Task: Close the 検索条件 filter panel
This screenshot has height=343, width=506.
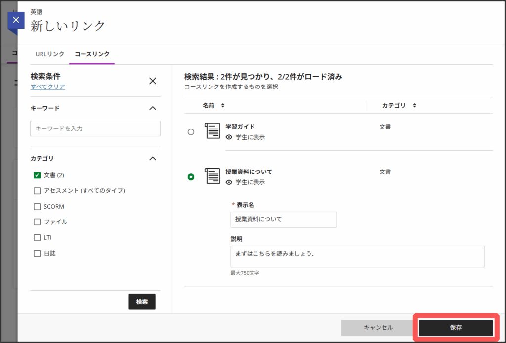Action: click(x=153, y=81)
